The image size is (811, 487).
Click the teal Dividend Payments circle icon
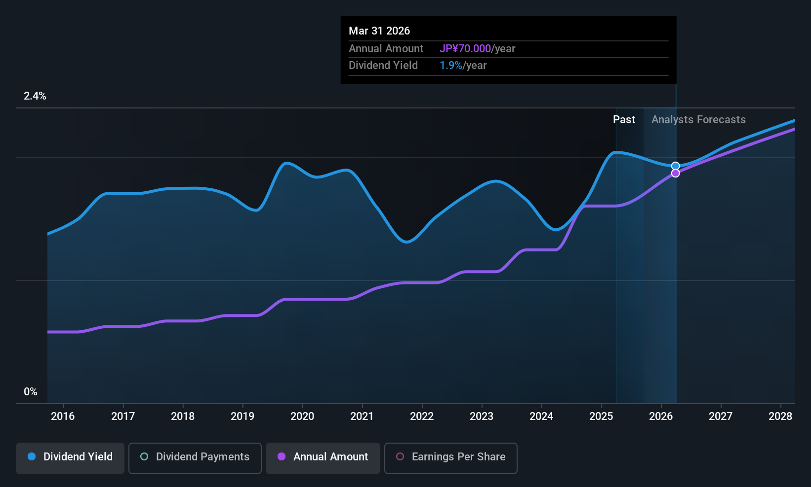click(x=144, y=456)
